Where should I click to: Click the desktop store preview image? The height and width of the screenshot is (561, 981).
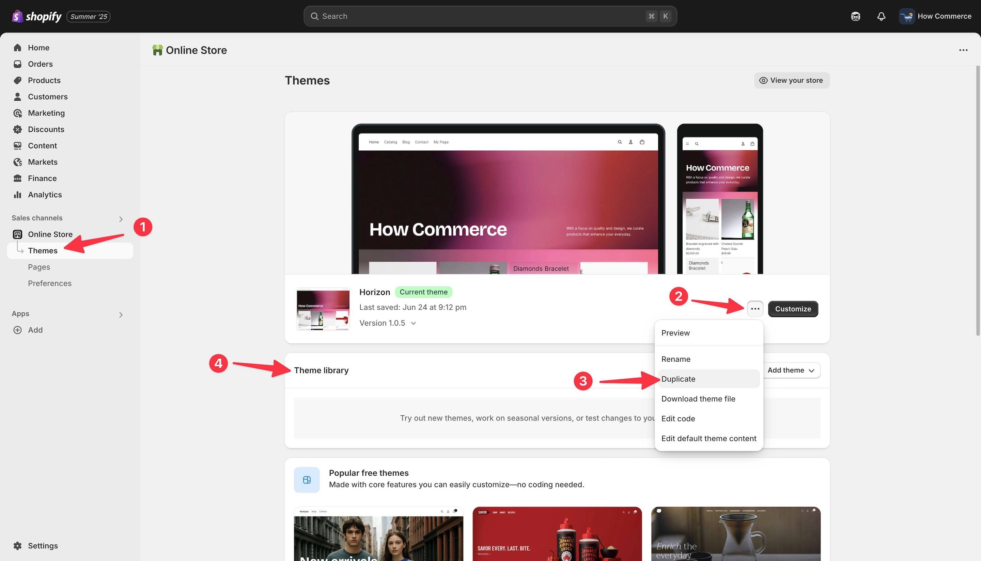click(508, 199)
